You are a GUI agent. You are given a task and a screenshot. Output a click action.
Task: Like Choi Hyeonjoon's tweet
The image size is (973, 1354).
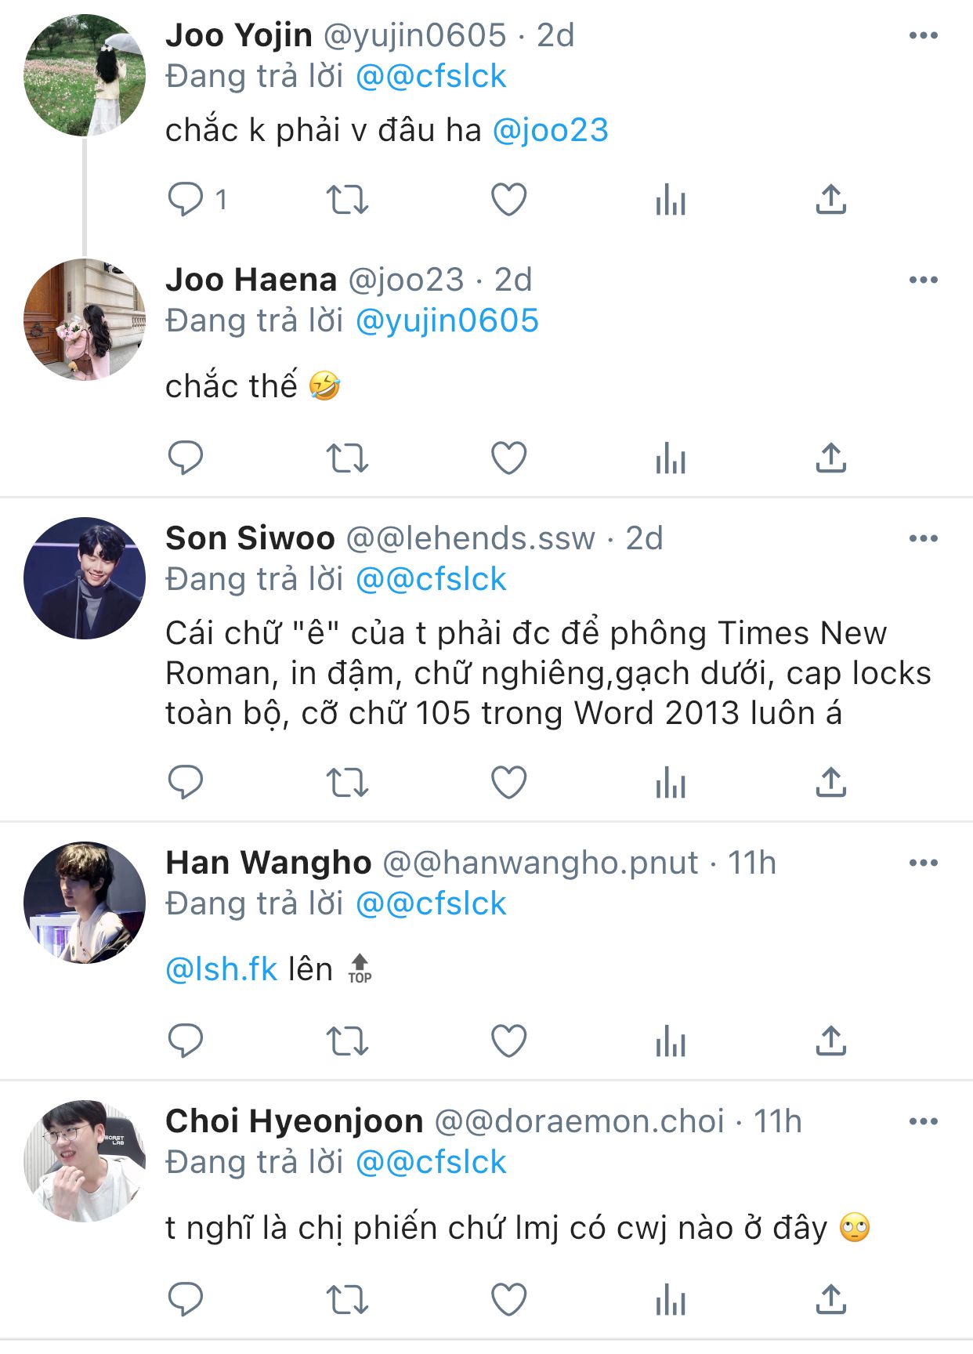(508, 1299)
